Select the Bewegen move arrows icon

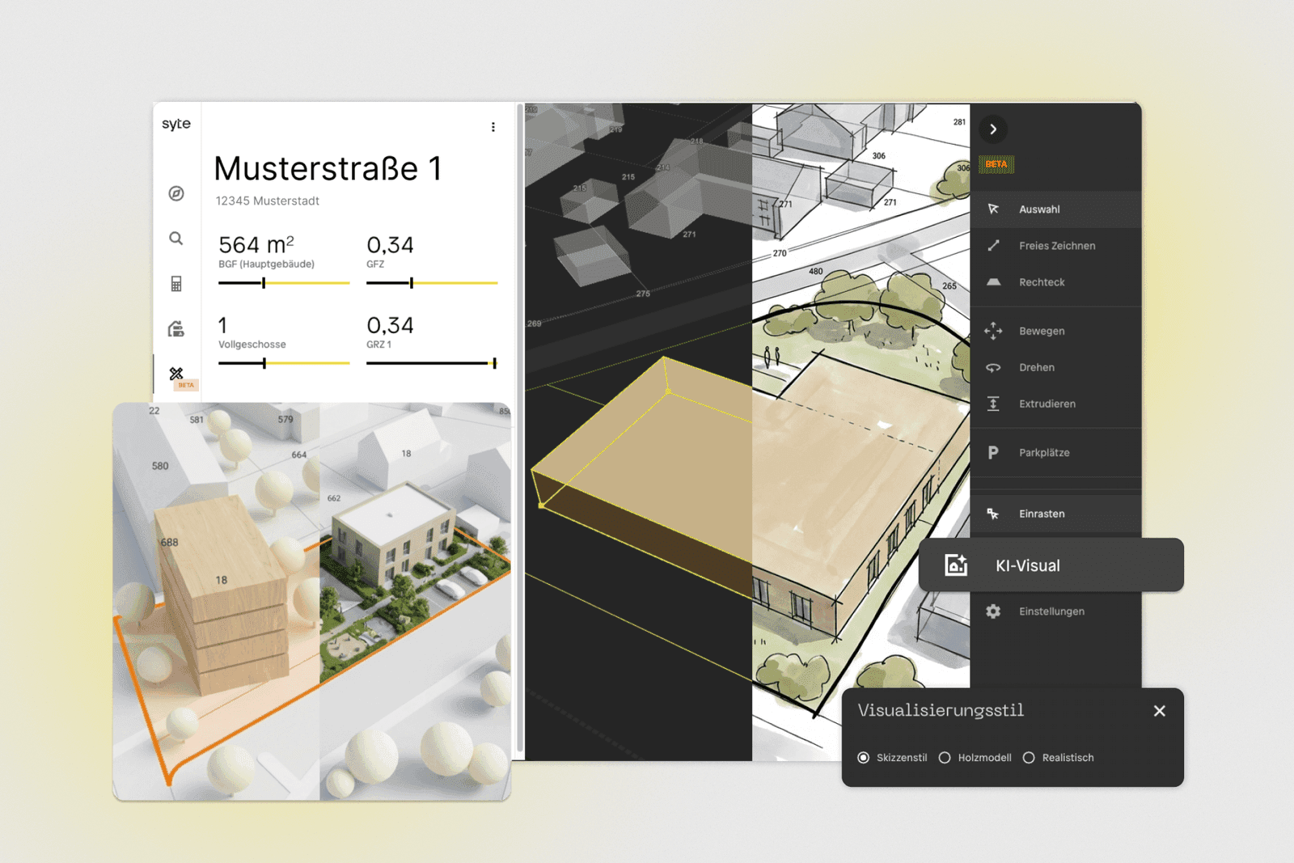coord(993,331)
